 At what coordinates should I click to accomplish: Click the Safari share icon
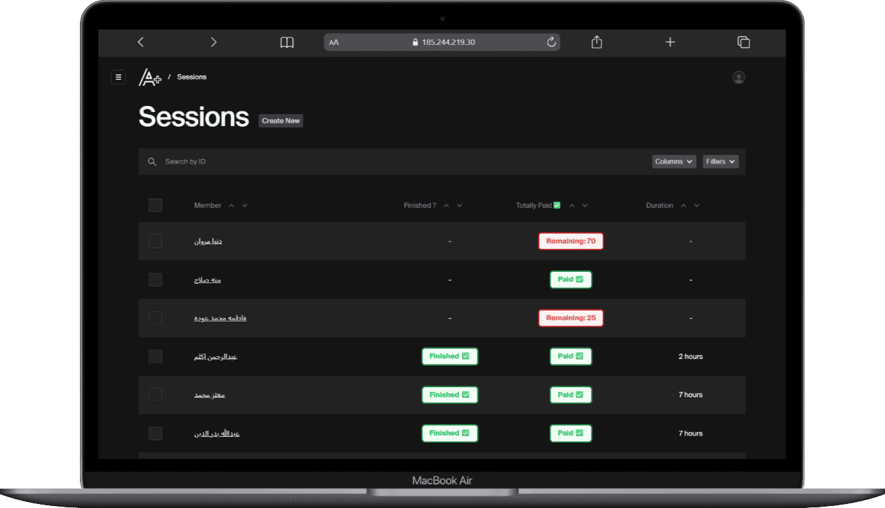click(596, 42)
